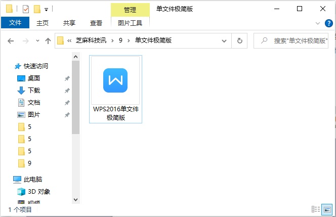Viewport: 336px width, 217px height.
Task: Open Help with the question mark icon
Action: point(329,23)
